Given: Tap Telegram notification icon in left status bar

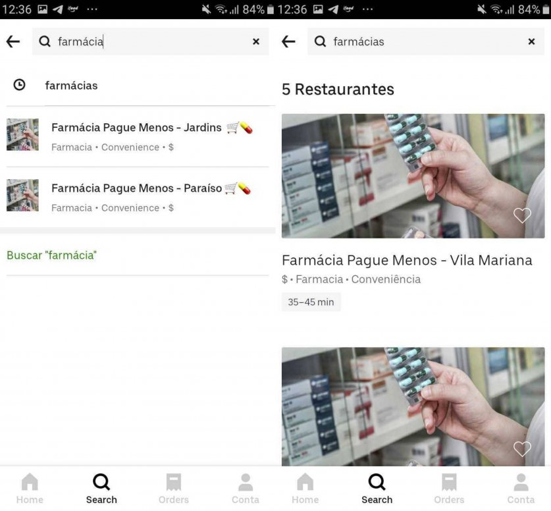Looking at the screenshot, I should point(58,9).
